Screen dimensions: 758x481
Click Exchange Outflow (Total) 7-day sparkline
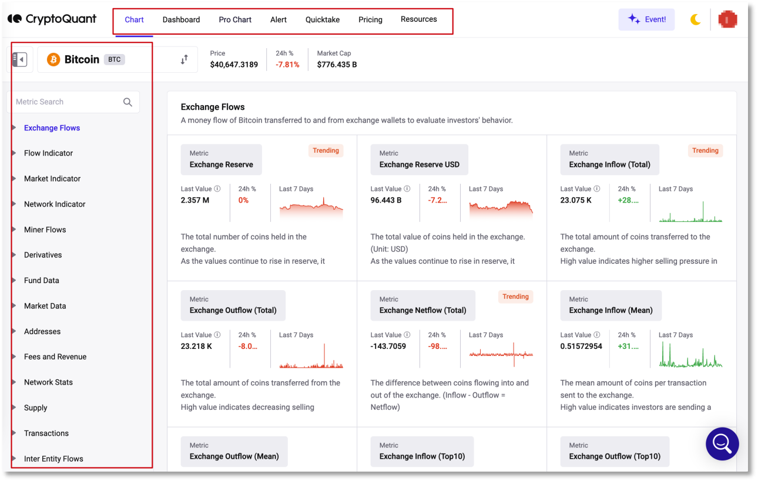[311, 356]
